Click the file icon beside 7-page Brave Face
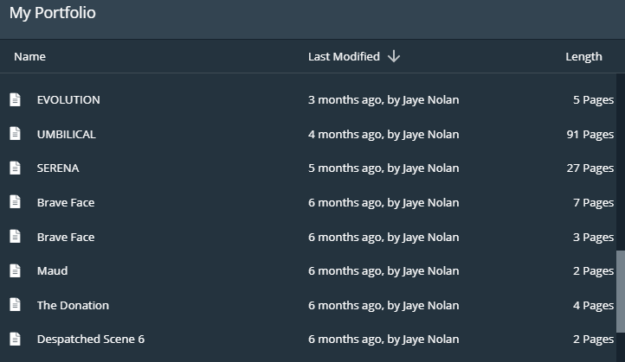 (15, 202)
